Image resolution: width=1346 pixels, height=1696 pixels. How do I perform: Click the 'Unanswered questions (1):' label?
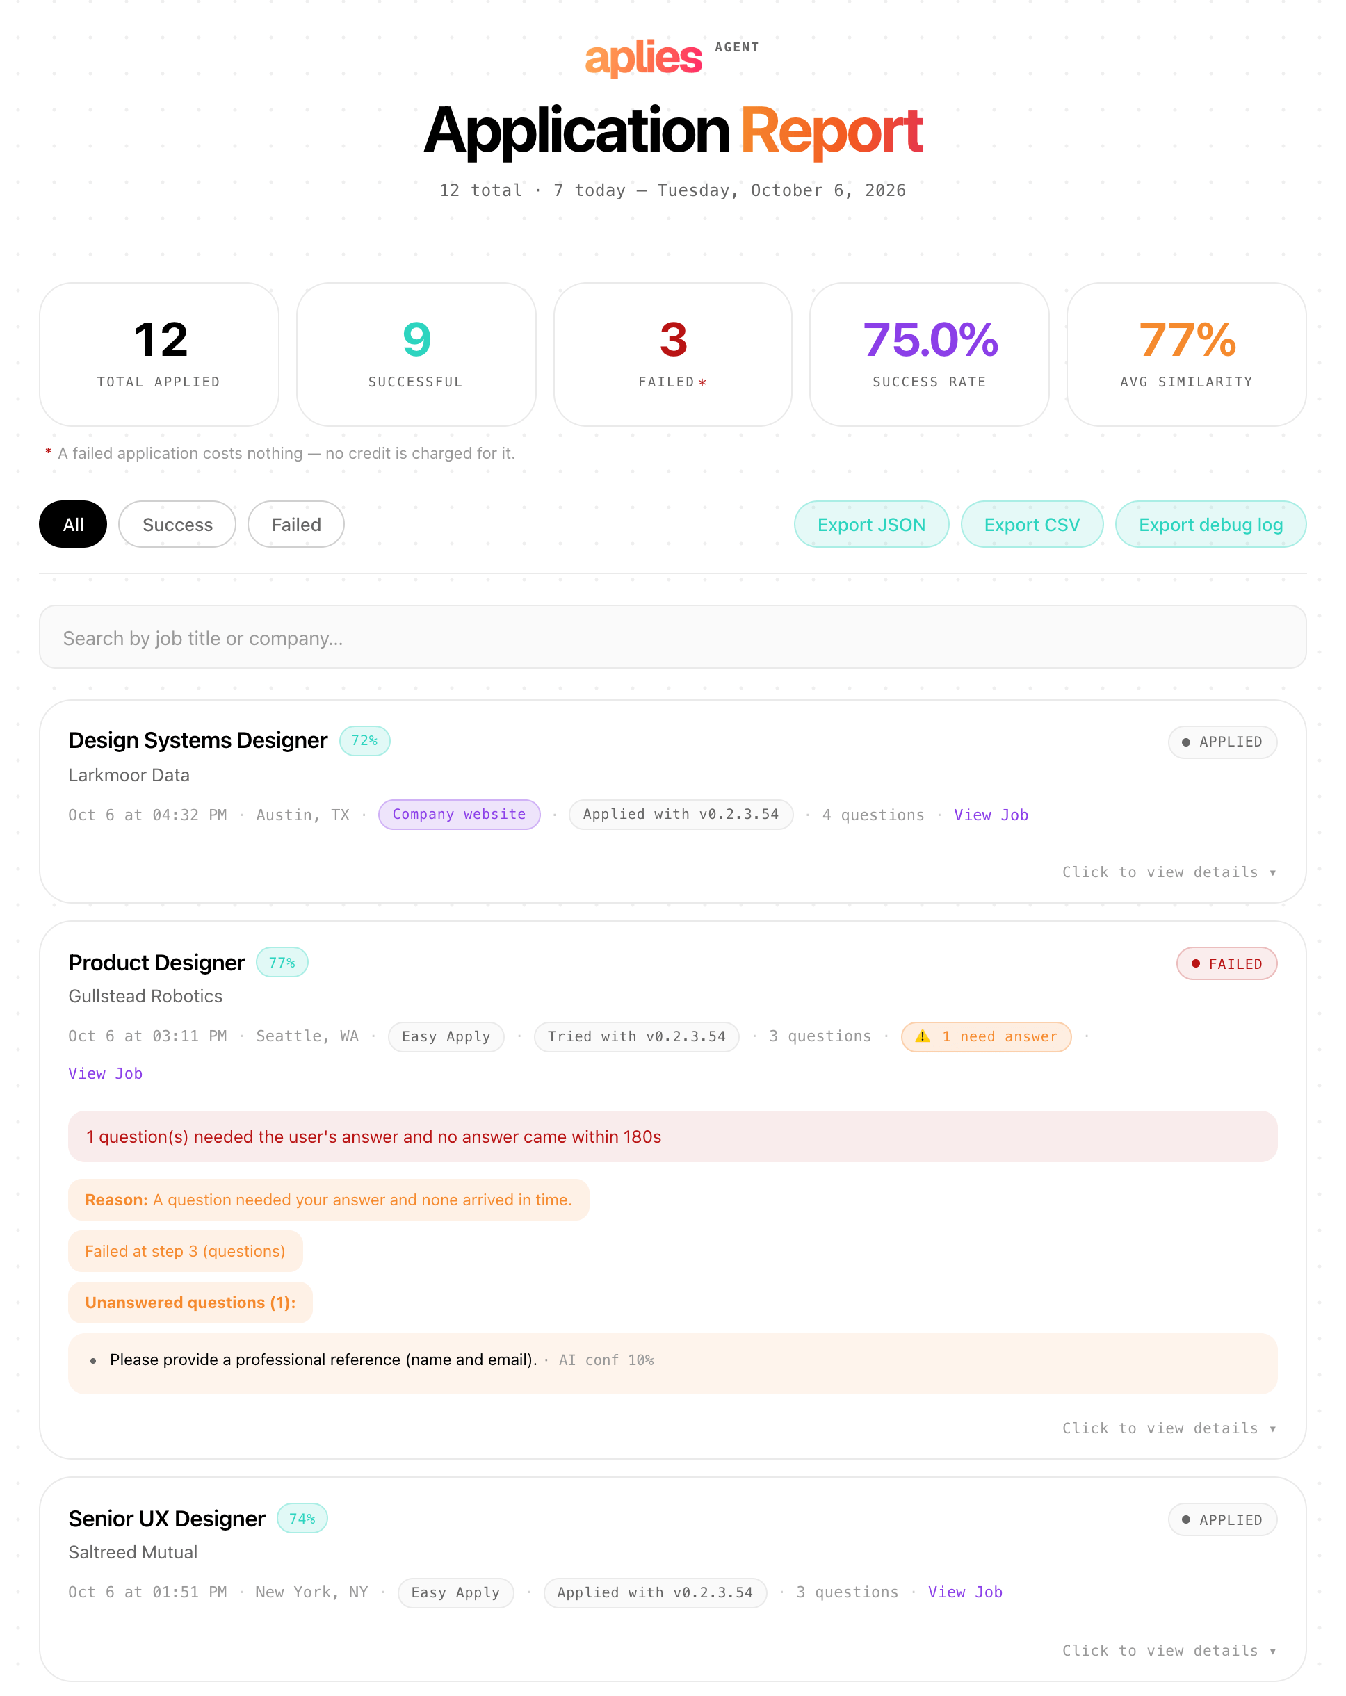point(190,1302)
